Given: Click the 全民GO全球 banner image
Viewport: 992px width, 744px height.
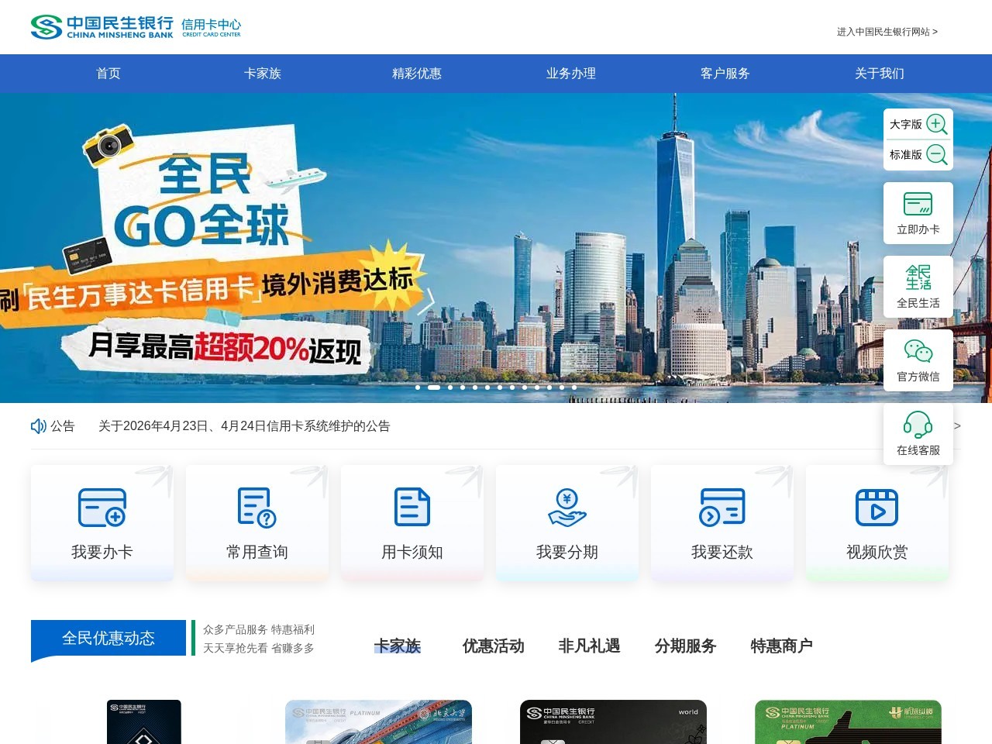Looking at the screenshot, I should pos(496,248).
